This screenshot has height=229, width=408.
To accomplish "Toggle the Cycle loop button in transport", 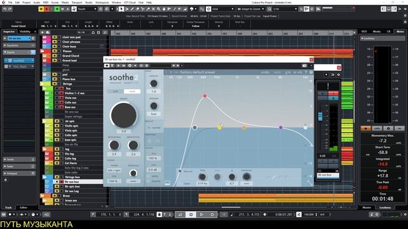I will point(180,214).
